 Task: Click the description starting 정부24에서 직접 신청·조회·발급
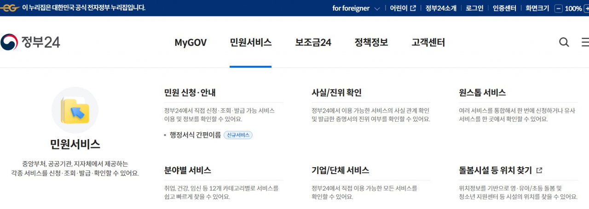pos(219,115)
